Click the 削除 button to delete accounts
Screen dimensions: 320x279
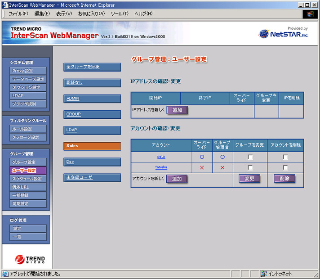click(284, 179)
